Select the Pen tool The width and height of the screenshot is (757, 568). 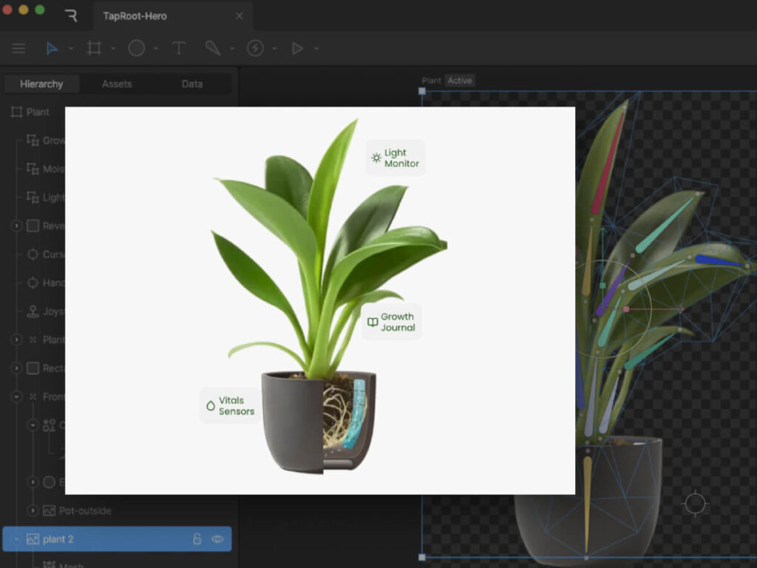point(213,49)
